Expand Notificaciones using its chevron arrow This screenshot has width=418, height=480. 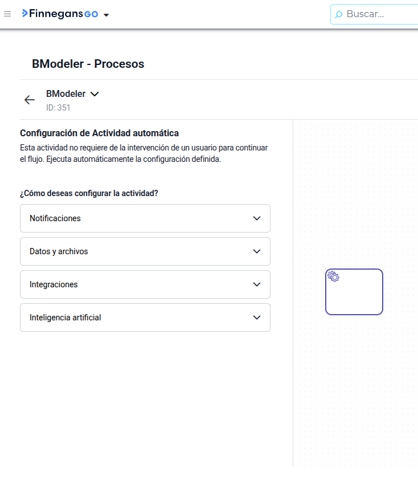click(x=257, y=218)
